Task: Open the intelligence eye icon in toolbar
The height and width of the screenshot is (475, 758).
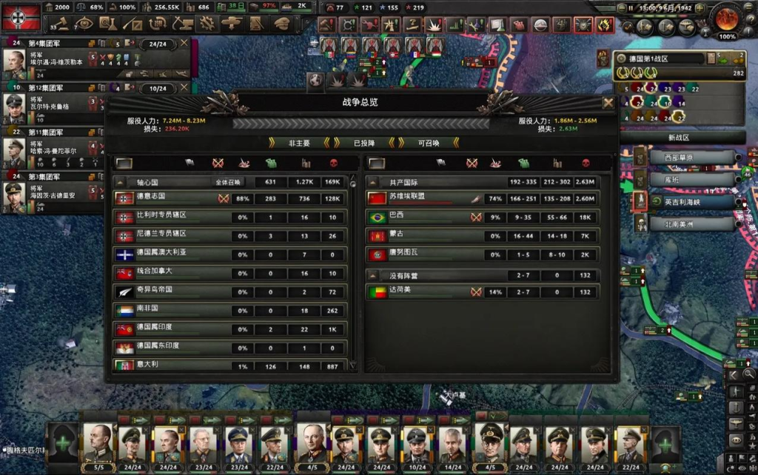Action: tap(84, 23)
